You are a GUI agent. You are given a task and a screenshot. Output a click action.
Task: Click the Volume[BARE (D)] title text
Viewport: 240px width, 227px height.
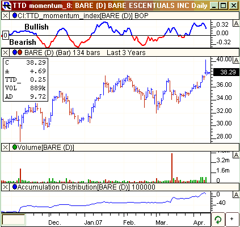pos(45,148)
